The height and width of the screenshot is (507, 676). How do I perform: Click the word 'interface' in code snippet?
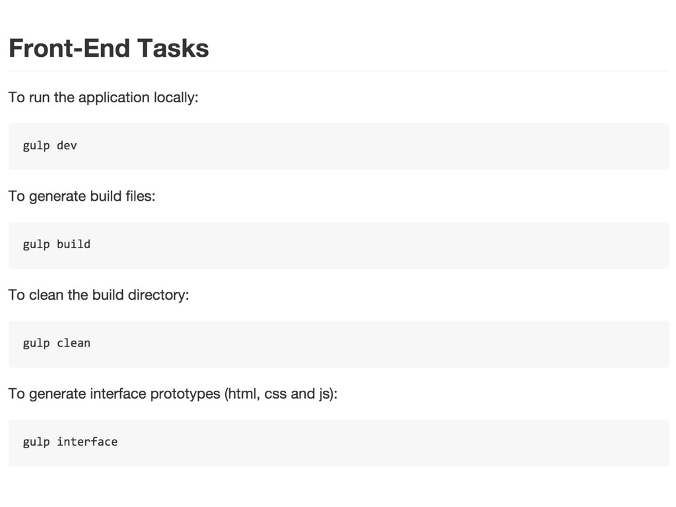[x=87, y=442]
